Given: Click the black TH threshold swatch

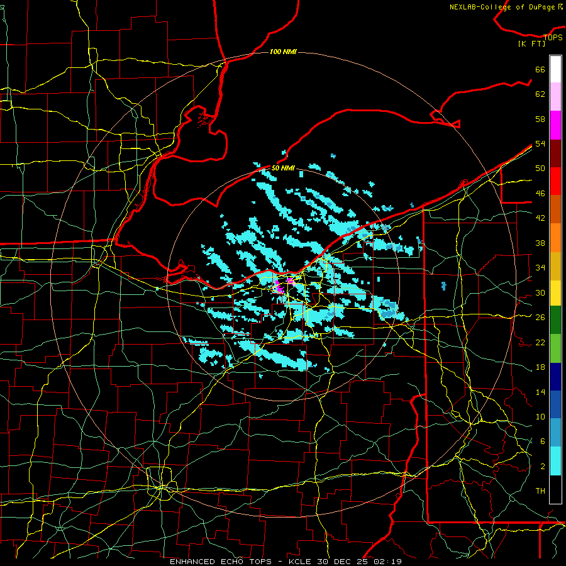Looking at the screenshot, I should (x=555, y=489).
